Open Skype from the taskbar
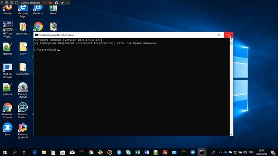Viewport: 278px width, 156px height. [x=128, y=152]
